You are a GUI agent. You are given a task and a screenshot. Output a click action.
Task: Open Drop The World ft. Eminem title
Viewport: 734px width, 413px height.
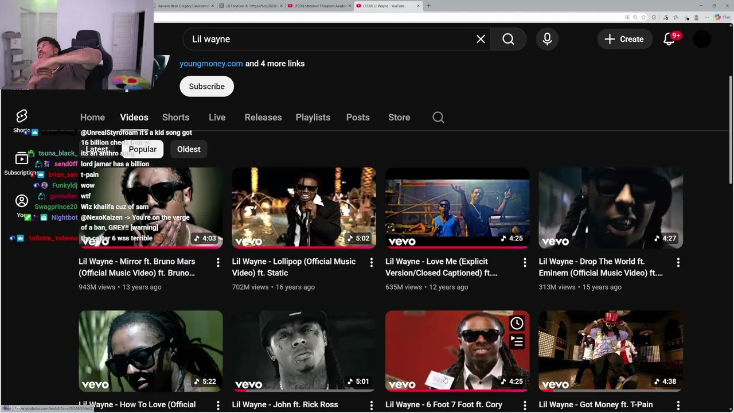[x=600, y=267]
